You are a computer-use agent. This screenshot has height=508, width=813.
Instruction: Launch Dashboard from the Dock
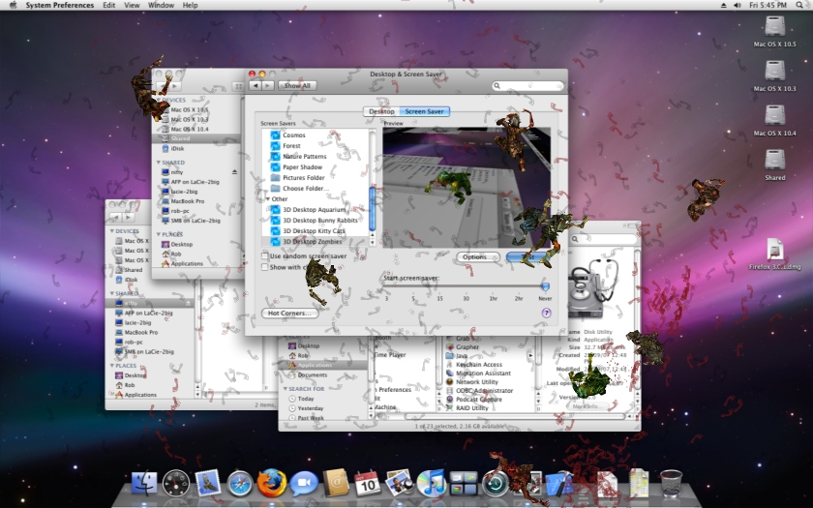[176, 483]
